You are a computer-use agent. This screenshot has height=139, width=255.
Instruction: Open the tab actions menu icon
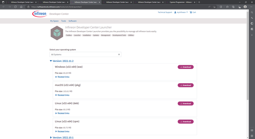(3, 2)
